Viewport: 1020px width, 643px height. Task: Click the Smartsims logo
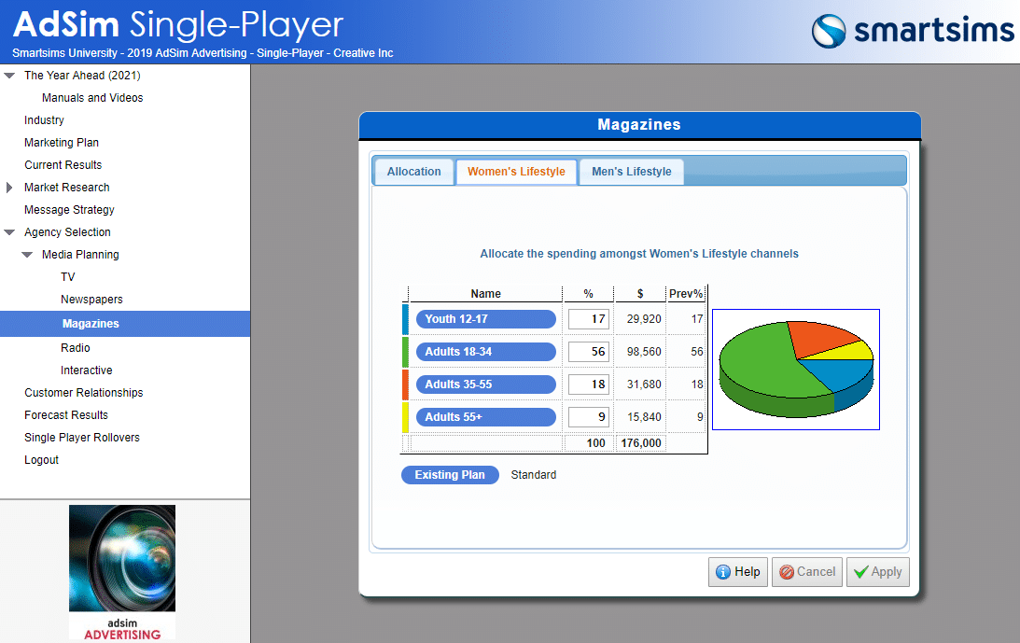912,31
